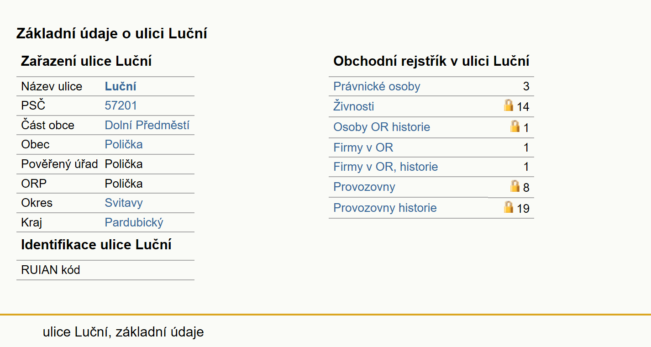The height and width of the screenshot is (347, 651).
Task: Click the lock icon in Provozovny historie row
Action: point(509,207)
